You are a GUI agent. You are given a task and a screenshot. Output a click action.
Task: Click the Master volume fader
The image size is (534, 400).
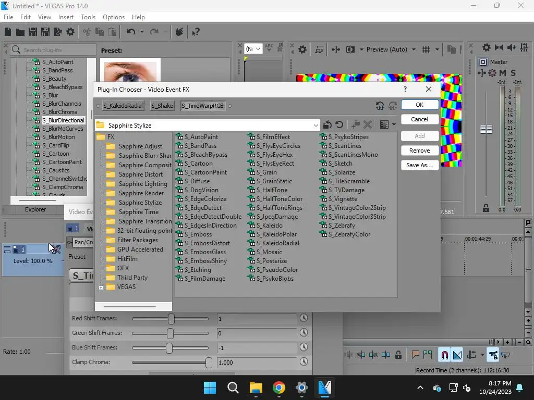486,129
